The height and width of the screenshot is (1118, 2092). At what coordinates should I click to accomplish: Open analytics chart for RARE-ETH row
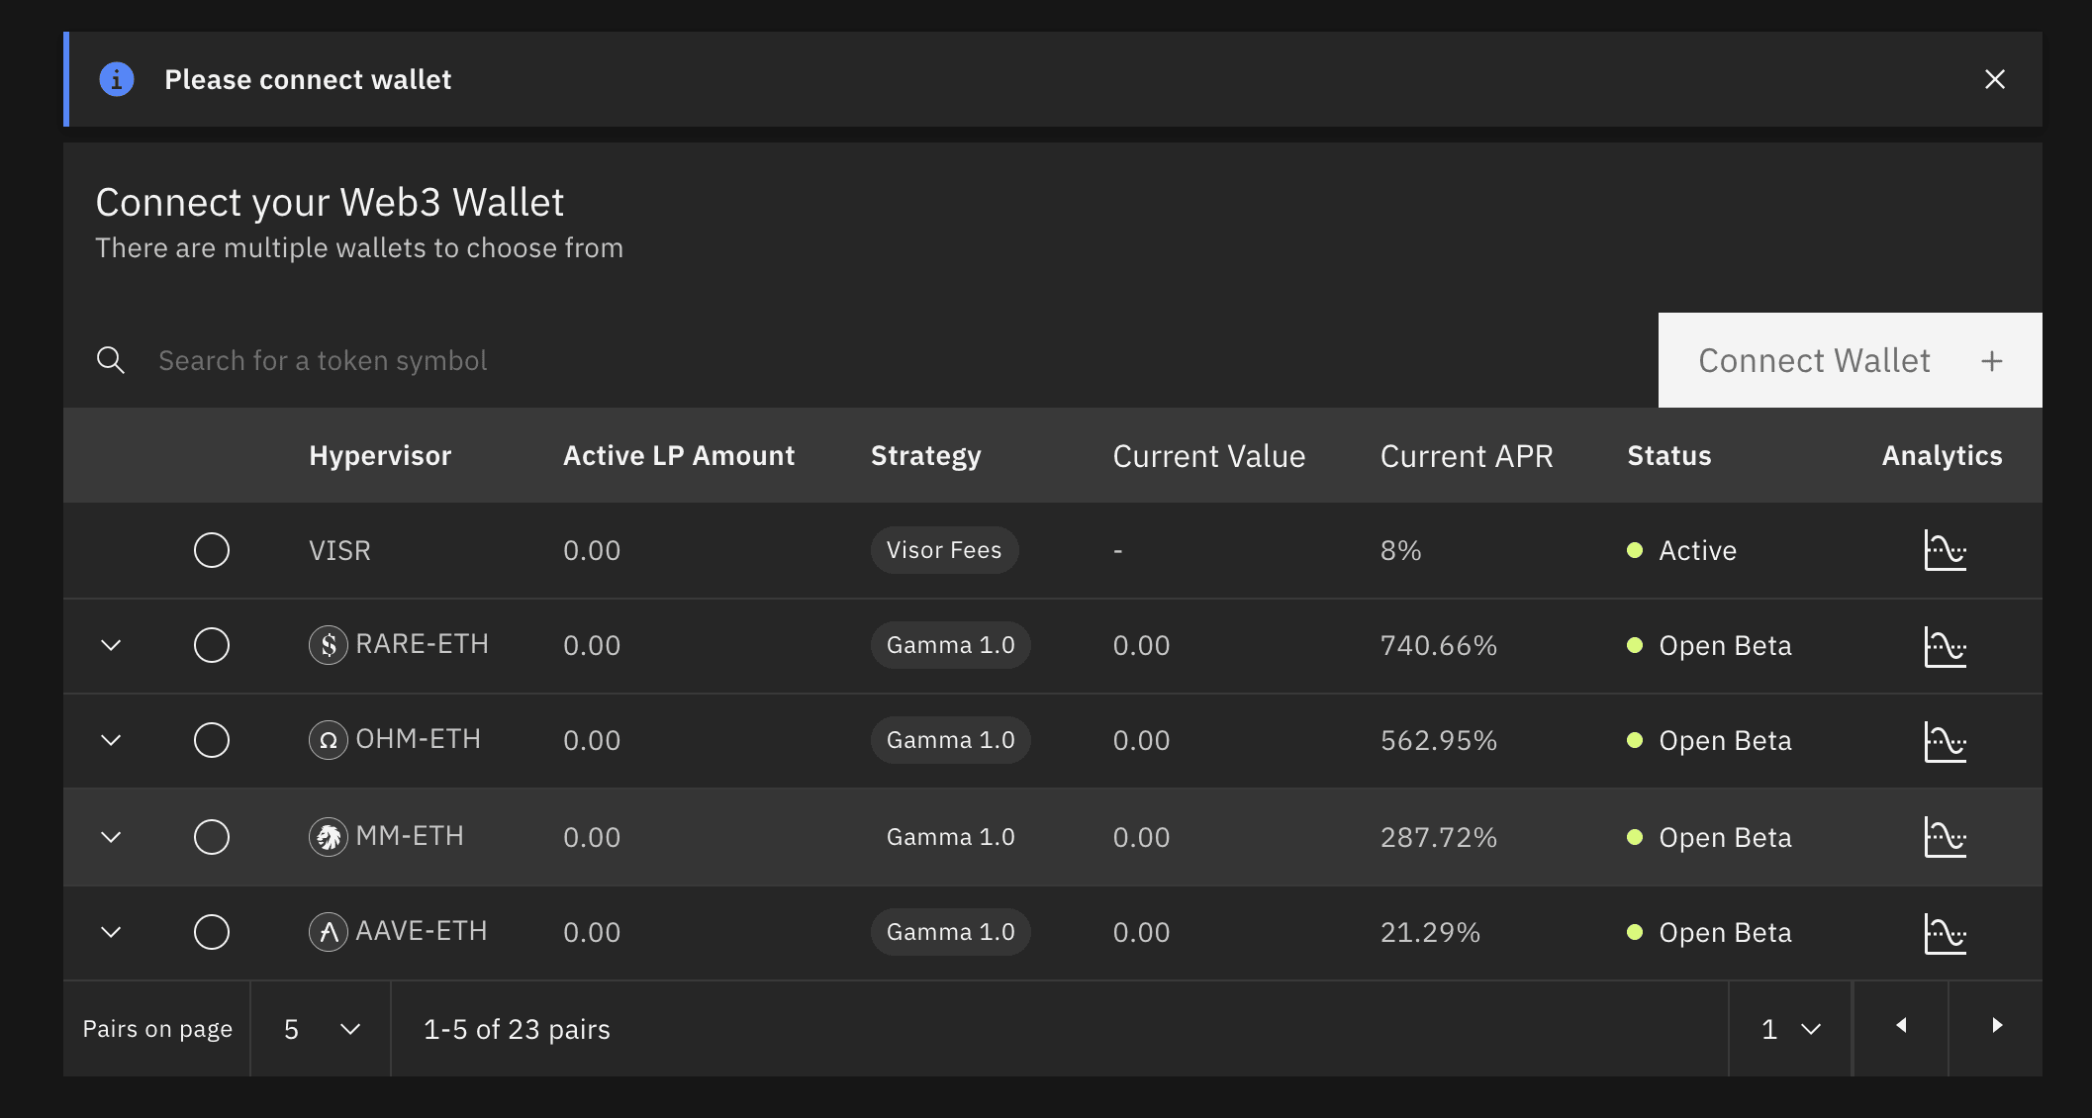(1945, 646)
